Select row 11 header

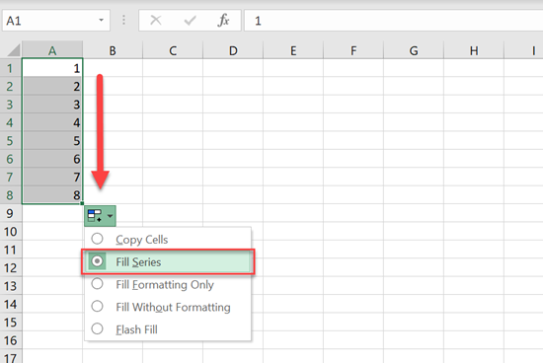11,250
